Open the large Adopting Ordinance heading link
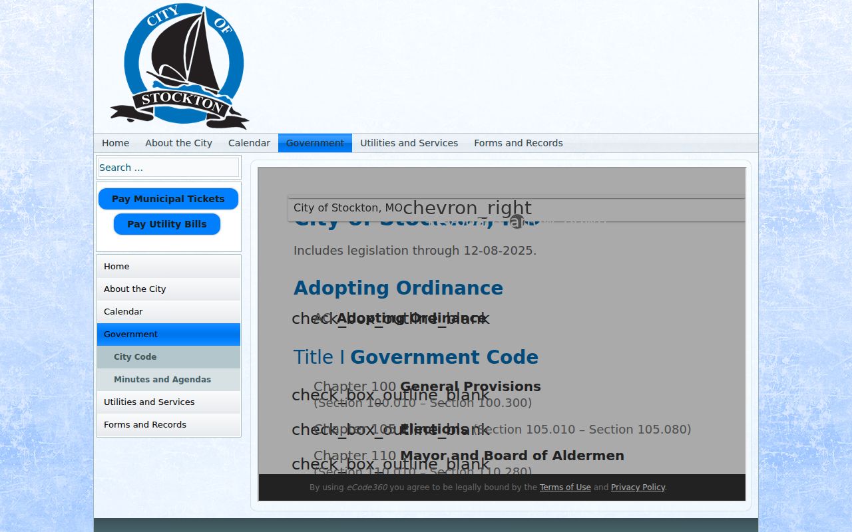 click(398, 288)
